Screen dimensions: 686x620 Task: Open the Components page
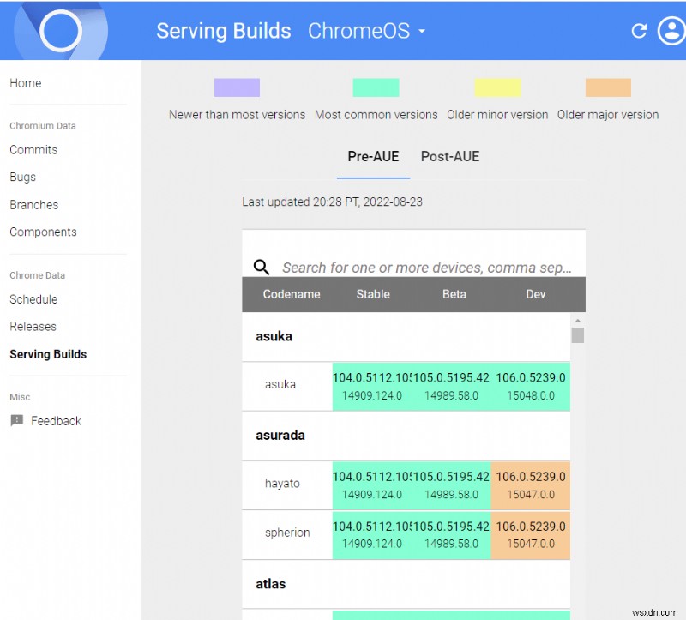[43, 232]
